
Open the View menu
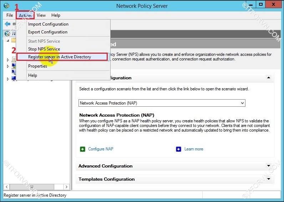point(41,15)
